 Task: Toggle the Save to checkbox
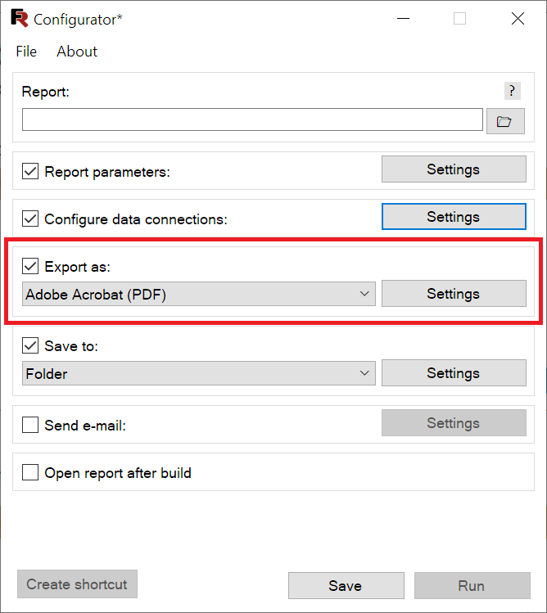30,345
